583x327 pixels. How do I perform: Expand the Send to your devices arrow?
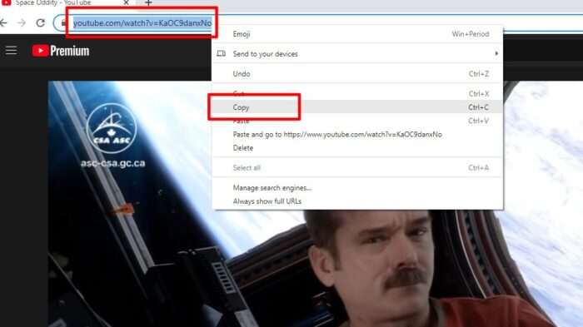[496, 53]
